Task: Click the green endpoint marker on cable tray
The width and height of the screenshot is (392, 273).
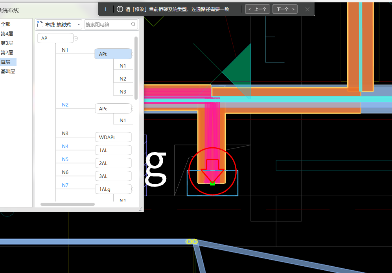Action: click(x=212, y=183)
